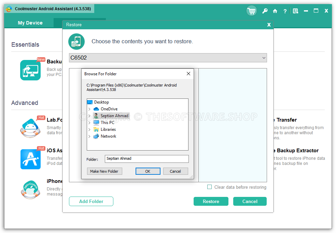Viewport: 336px width, 233px height.
Task: Select the Desktop icon in folder tree
Action: (x=90, y=102)
